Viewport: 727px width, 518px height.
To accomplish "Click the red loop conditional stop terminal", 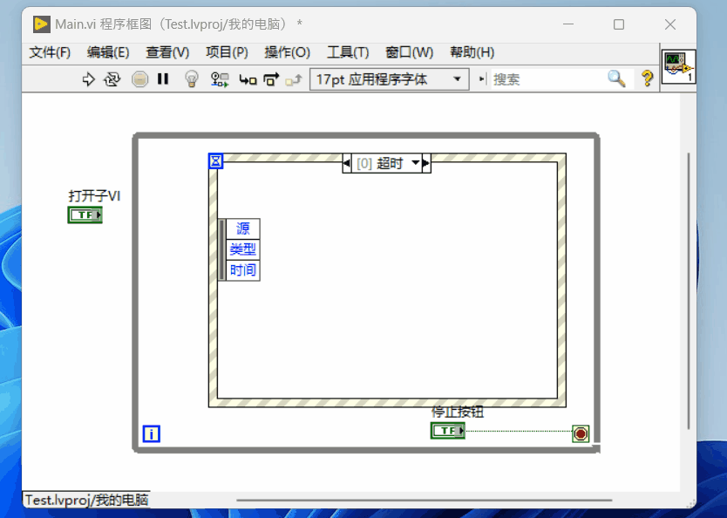I will click(x=581, y=433).
